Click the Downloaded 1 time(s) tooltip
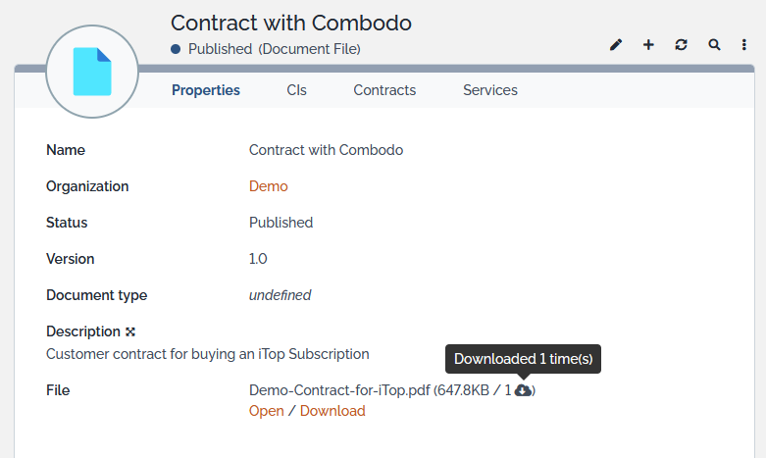The image size is (766, 458). tap(523, 359)
